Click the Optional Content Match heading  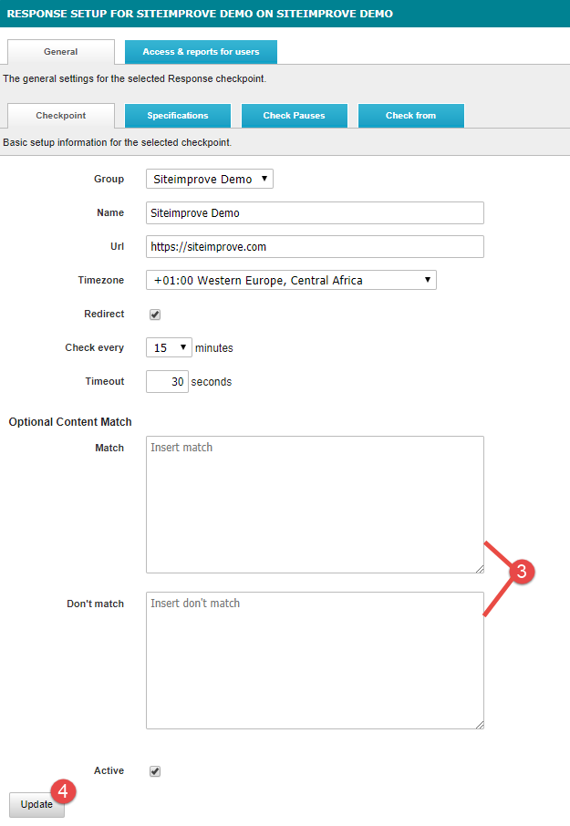(x=70, y=422)
